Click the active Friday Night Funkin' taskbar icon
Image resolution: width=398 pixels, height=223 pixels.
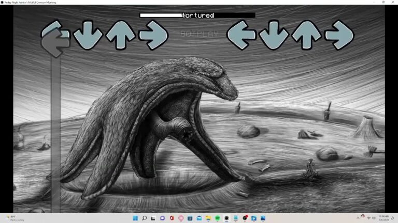(x=226, y=218)
